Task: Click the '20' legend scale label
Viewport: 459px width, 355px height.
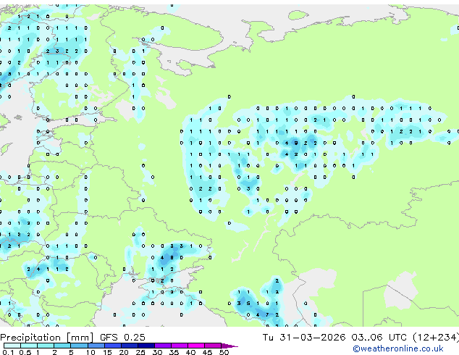Action: (x=124, y=352)
